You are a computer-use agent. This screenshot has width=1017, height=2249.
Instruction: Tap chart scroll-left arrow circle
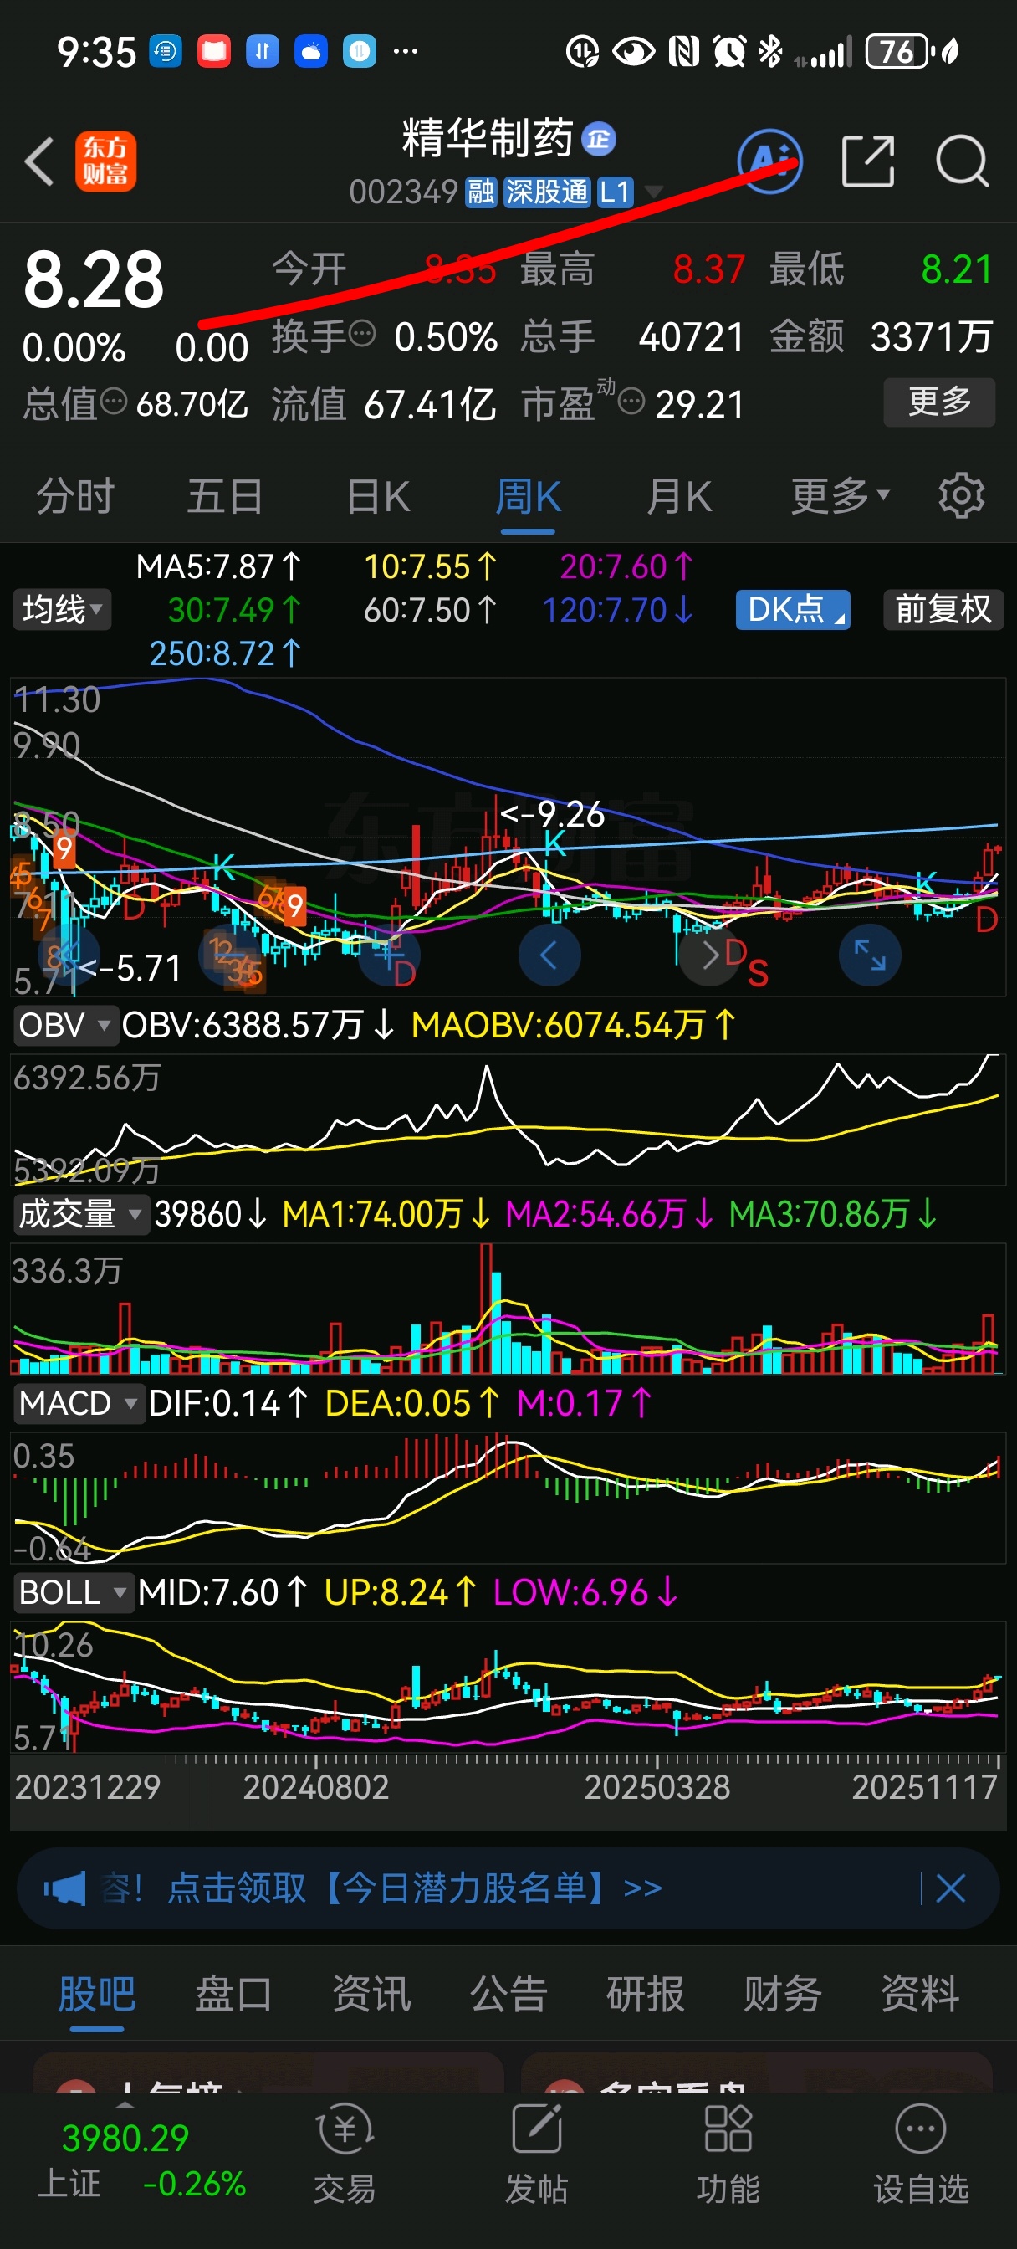point(549,955)
